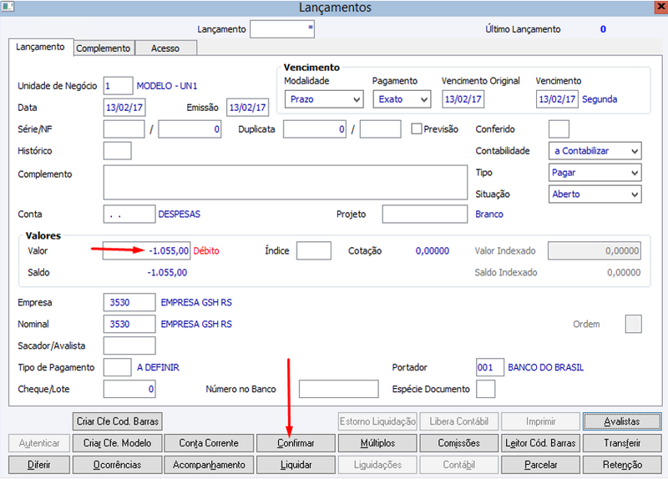
Task: Click the Parcelar button
Action: [x=540, y=465]
